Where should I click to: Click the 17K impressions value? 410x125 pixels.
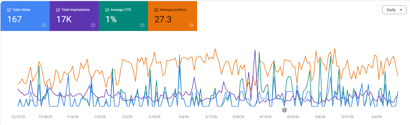[64, 19]
